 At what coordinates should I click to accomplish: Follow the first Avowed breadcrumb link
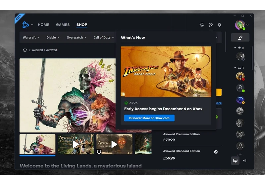point(37,50)
